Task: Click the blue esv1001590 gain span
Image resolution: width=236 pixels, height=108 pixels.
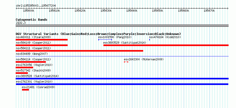Action: [x=105, y=40]
